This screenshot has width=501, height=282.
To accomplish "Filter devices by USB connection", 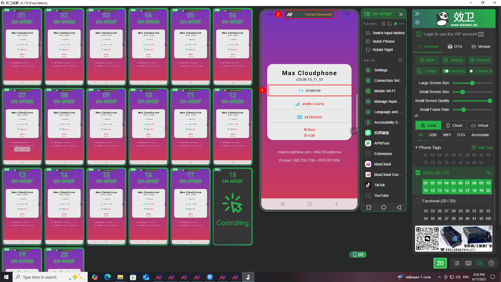I will 433,135.
